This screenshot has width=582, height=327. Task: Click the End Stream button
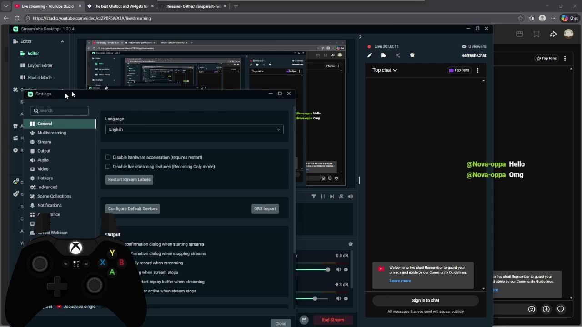pos(333,320)
